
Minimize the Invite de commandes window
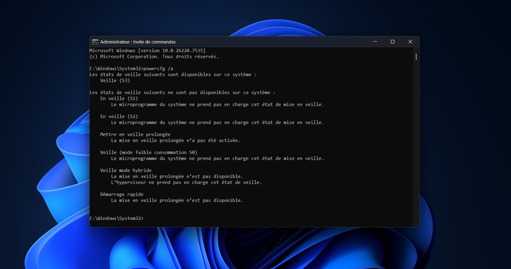[375, 42]
